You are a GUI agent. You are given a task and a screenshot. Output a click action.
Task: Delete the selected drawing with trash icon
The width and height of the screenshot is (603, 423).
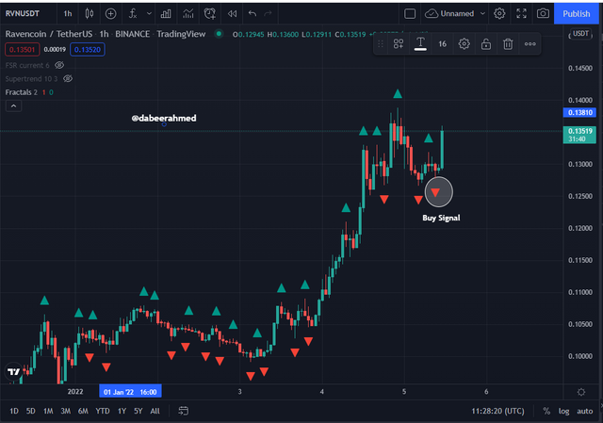pos(508,44)
